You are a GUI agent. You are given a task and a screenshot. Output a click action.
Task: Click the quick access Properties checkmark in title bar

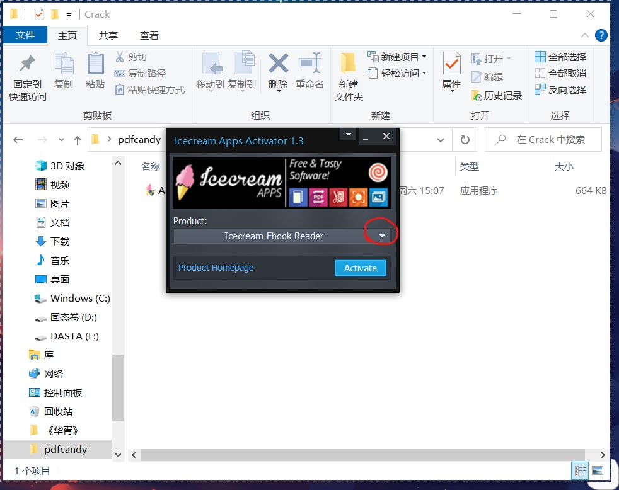[x=38, y=15]
